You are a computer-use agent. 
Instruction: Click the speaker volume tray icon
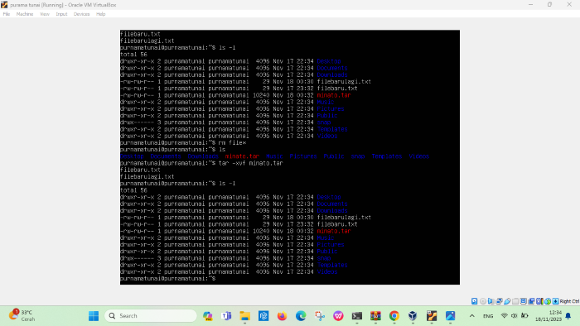pyautogui.click(x=515, y=316)
